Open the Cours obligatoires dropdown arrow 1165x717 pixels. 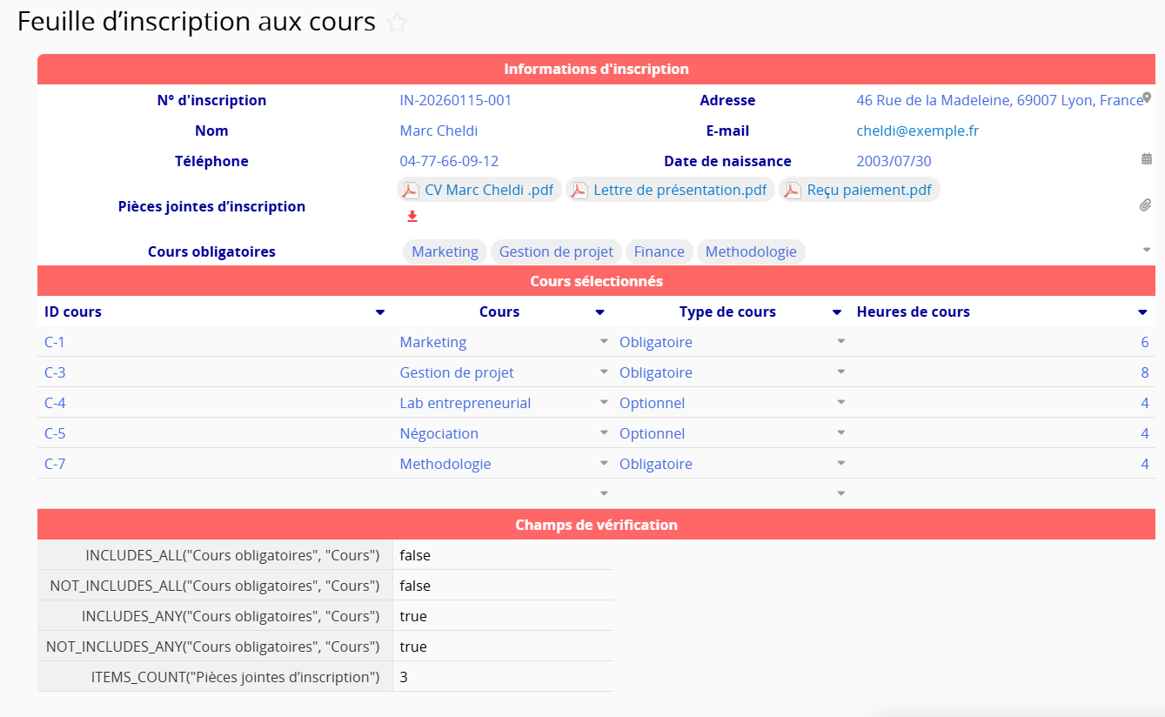1147,251
